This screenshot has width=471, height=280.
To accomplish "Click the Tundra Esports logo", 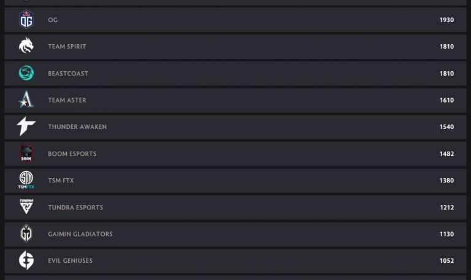I will pyautogui.click(x=26, y=208).
